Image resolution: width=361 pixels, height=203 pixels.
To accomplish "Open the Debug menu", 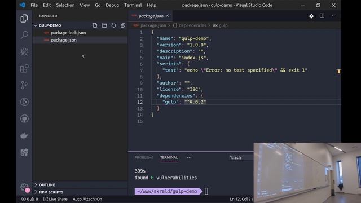I will [112, 5].
